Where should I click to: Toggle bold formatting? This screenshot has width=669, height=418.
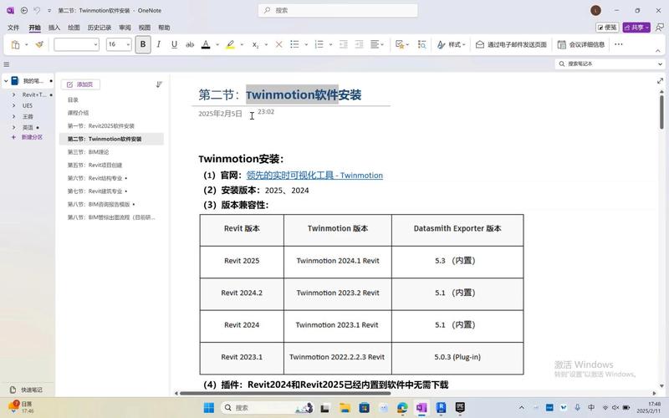pos(143,44)
